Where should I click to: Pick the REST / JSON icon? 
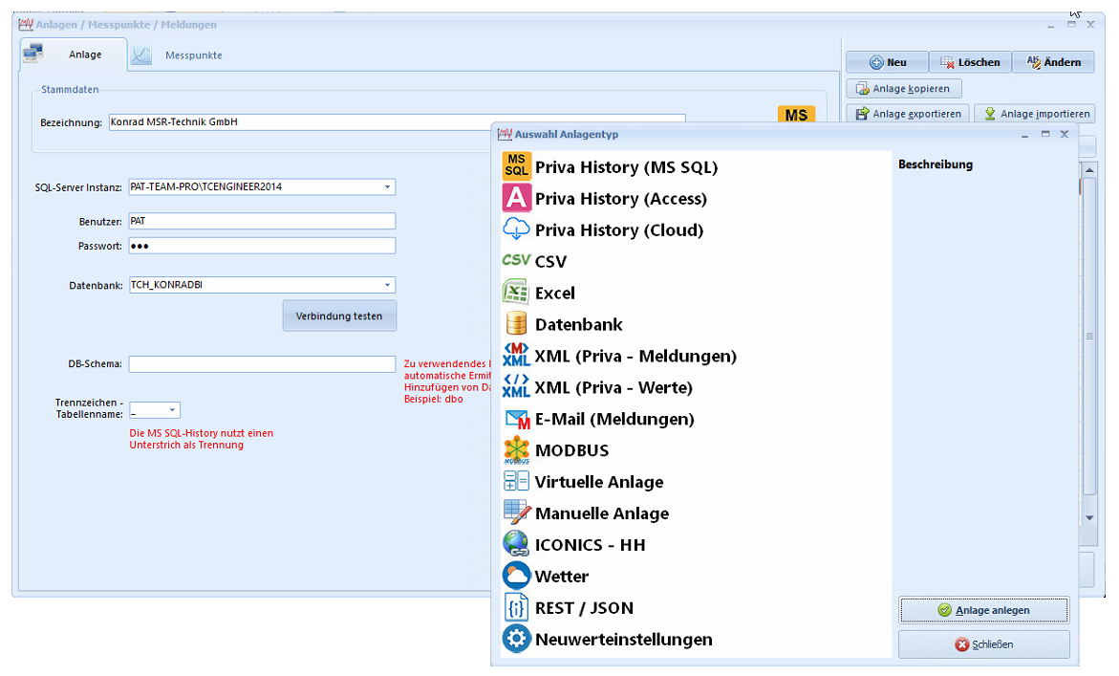point(516,607)
